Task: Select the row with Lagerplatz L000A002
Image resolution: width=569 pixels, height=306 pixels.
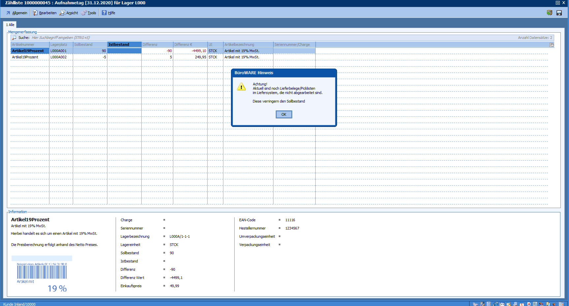Action: 58,57
